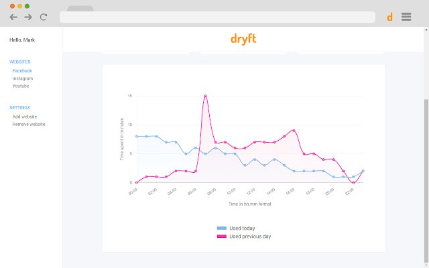Click the SETTINGS section heading

(x=19, y=107)
